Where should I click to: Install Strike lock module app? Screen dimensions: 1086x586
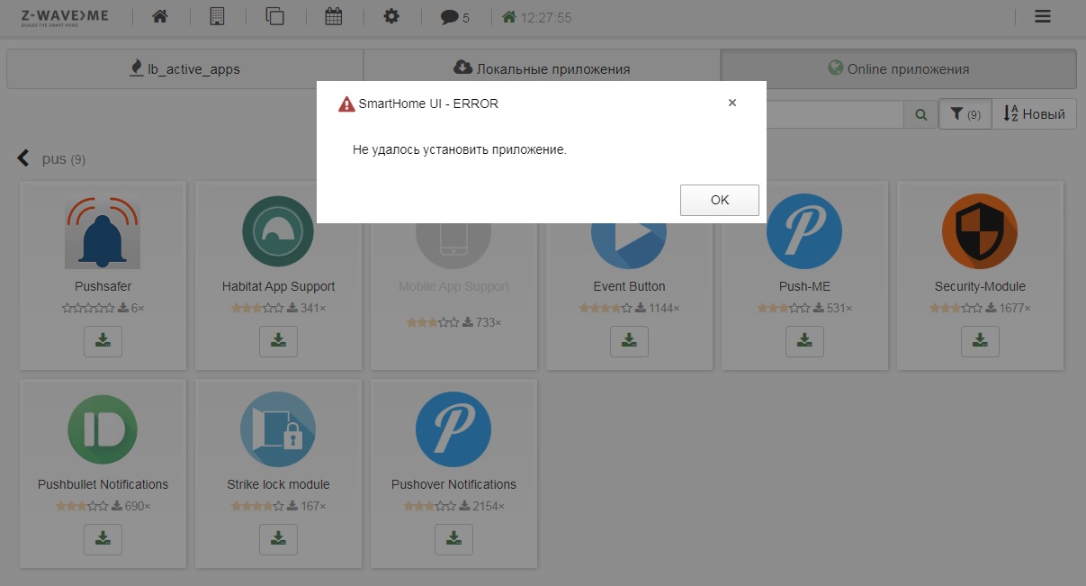tap(278, 539)
